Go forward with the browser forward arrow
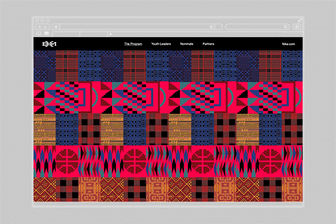Image resolution: width=336 pixels, height=224 pixels. pos(46,27)
